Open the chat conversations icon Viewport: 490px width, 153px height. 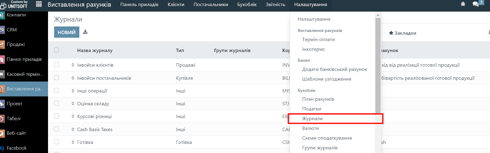(475, 4)
